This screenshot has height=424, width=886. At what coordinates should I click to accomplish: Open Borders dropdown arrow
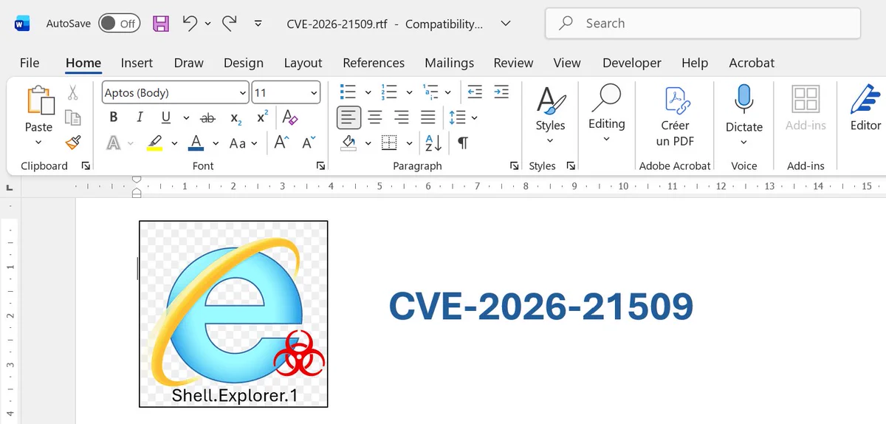409,143
